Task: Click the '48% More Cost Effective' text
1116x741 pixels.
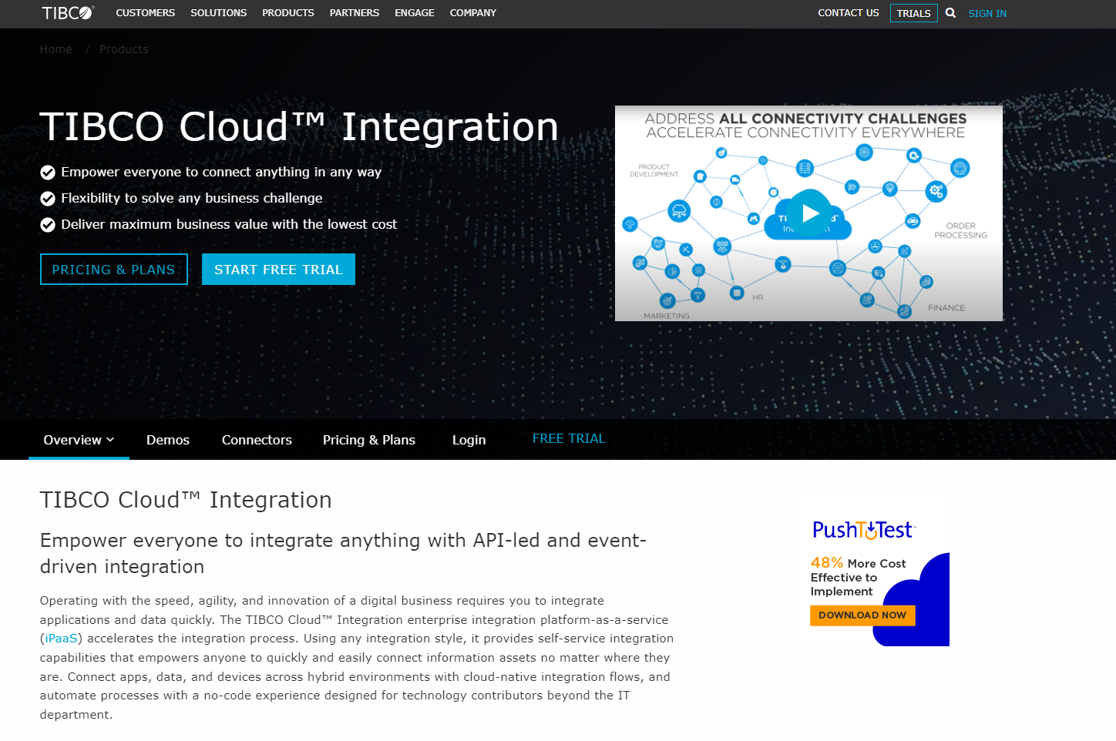Action: (x=858, y=577)
